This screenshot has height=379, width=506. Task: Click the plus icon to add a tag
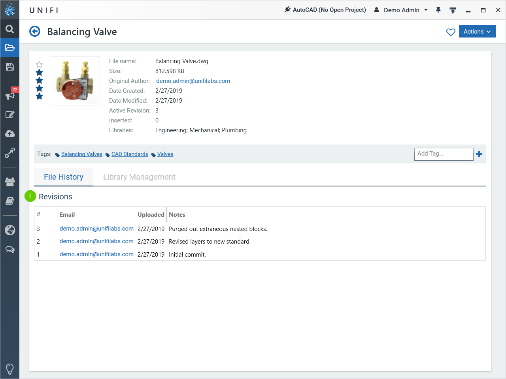(x=479, y=154)
